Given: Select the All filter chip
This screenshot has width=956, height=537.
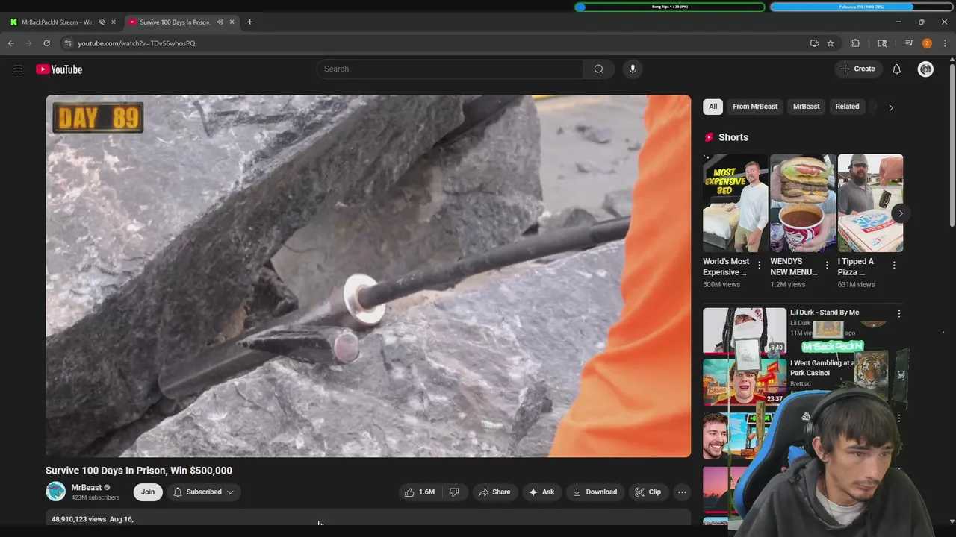Looking at the screenshot, I should [713, 107].
